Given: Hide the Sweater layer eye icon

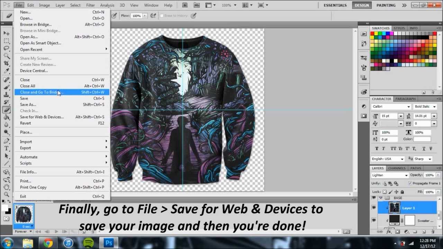Looking at the screenshot, I should [374, 220].
